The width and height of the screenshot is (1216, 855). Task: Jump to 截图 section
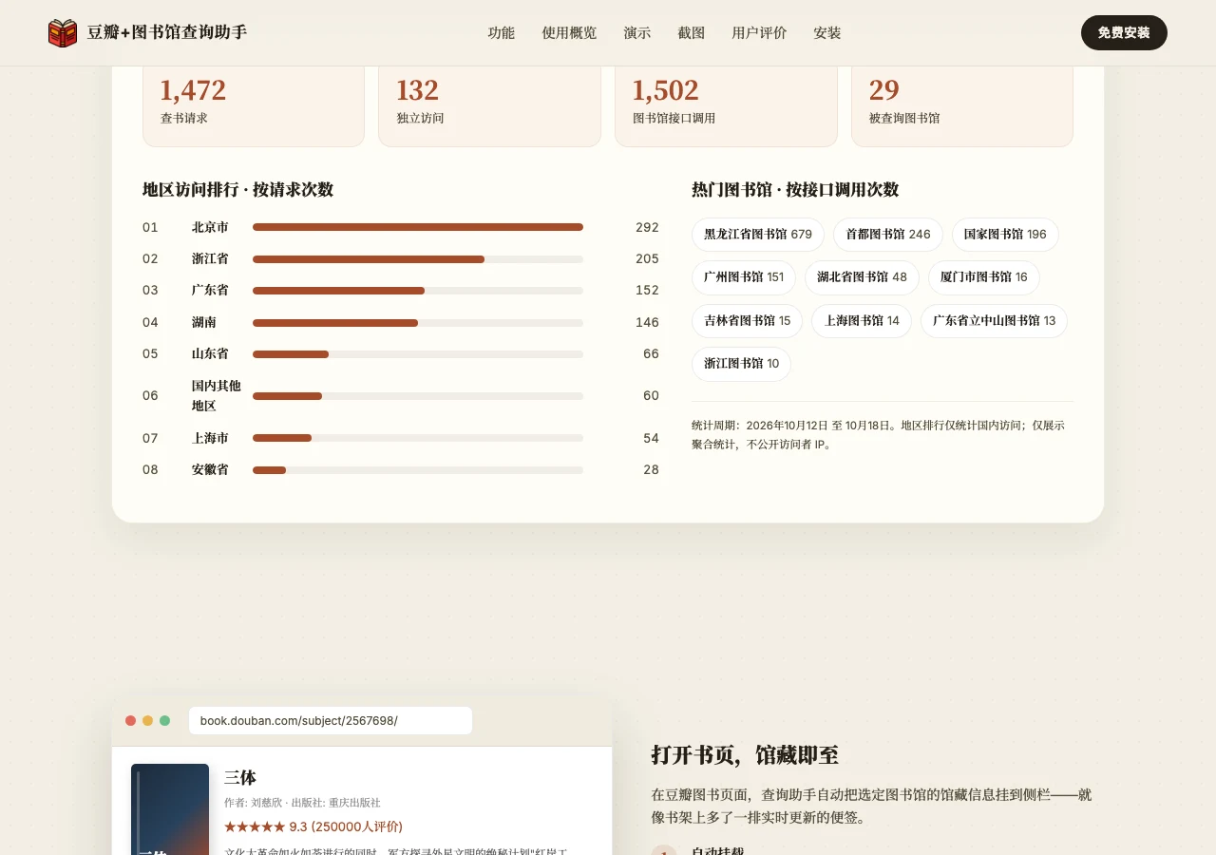click(x=692, y=33)
